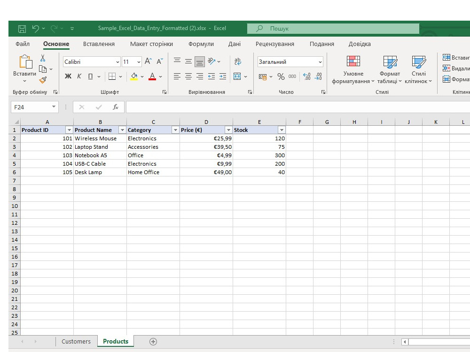470x352 pixels.
Task: Click the wrap text icon
Action: (x=238, y=61)
